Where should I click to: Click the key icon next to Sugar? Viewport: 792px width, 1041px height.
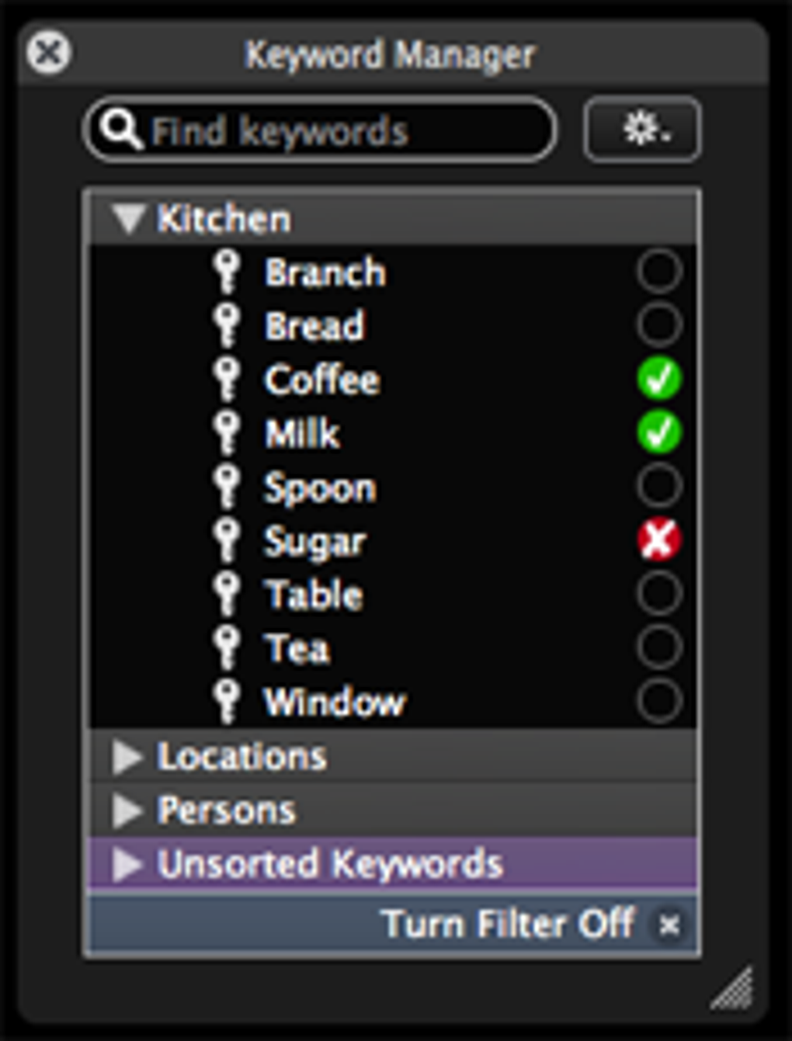point(227,540)
